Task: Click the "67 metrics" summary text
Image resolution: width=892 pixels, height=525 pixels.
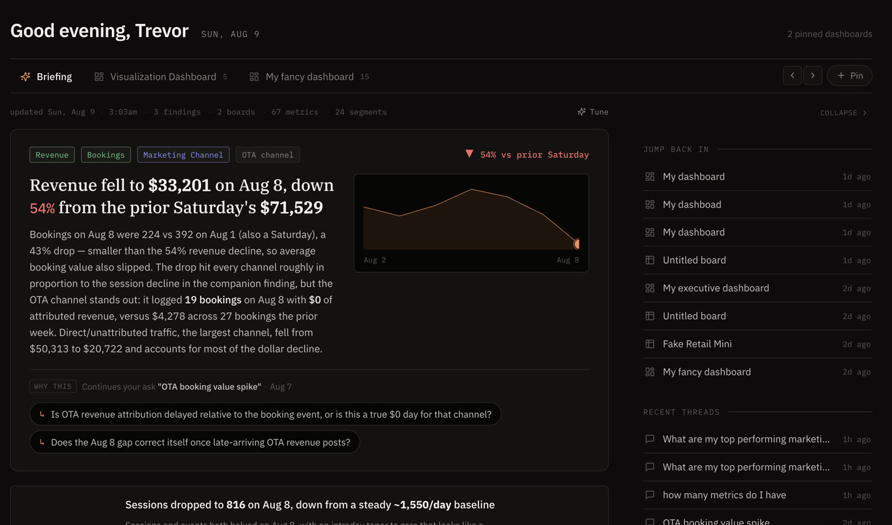Action: pyautogui.click(x=295, y=112)
